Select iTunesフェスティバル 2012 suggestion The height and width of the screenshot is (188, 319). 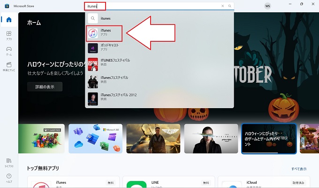[x=159, y=99]
